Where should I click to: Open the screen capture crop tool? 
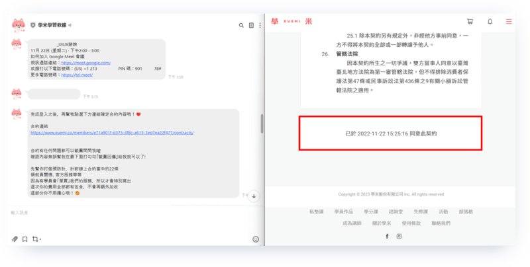[36, 239]
